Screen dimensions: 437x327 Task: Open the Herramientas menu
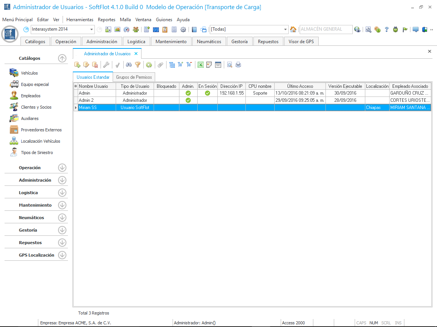(x=80, y=20)
